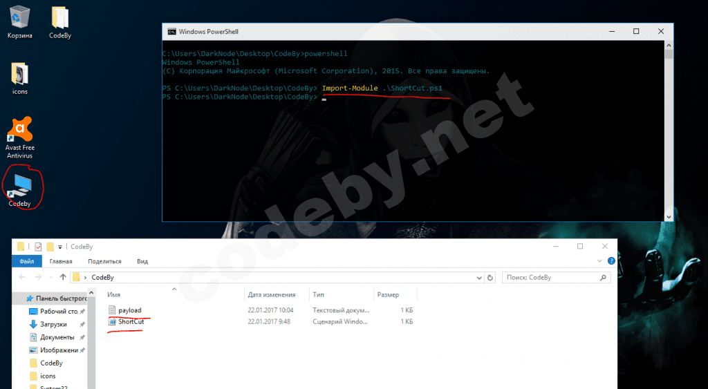Image resolution: width=708 pixels, height=389 pixels.
Task: Click the Properties checkmark quick access icon
Action: [38, 247]
